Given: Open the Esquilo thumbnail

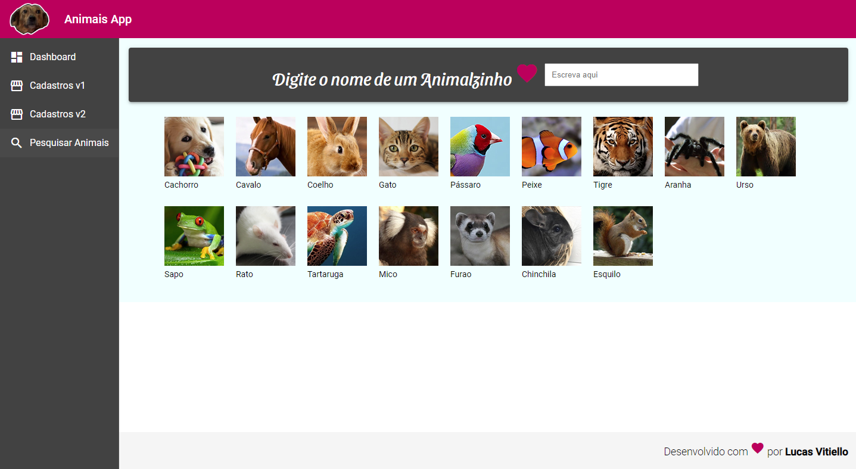Looking at the screenshot, I should [622, 235].
